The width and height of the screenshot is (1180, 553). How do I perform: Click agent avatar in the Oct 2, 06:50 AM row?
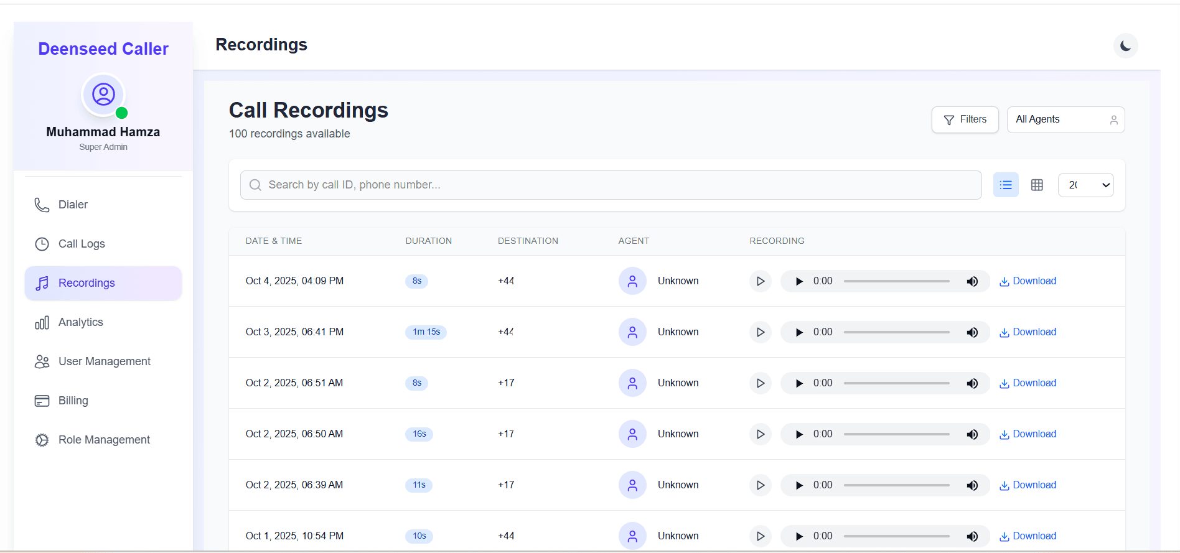click(x=632, y=434)
